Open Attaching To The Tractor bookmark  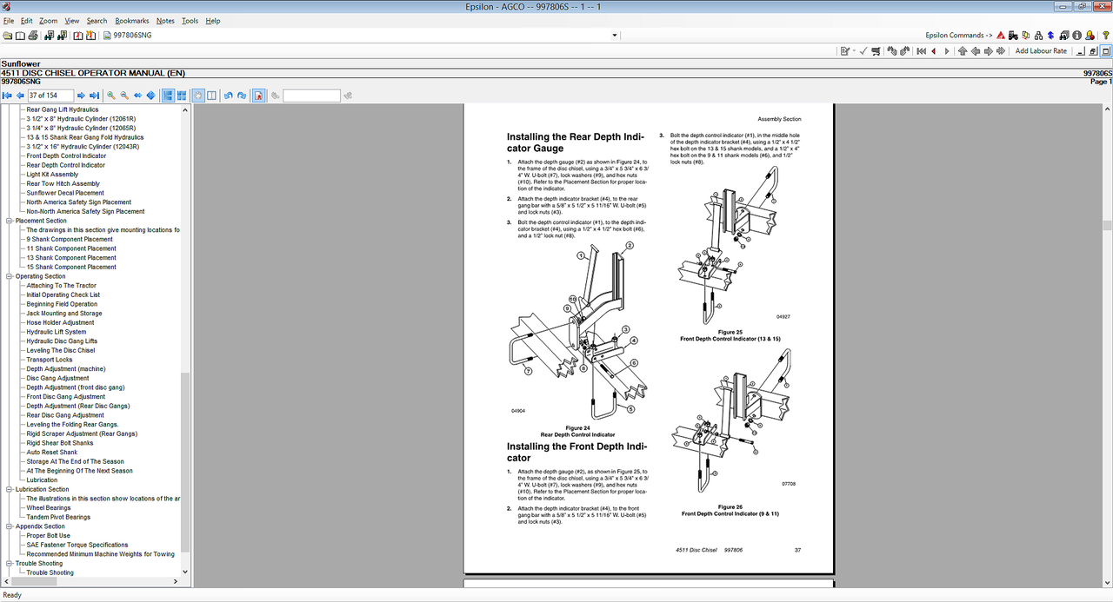(x=61, y=286)
